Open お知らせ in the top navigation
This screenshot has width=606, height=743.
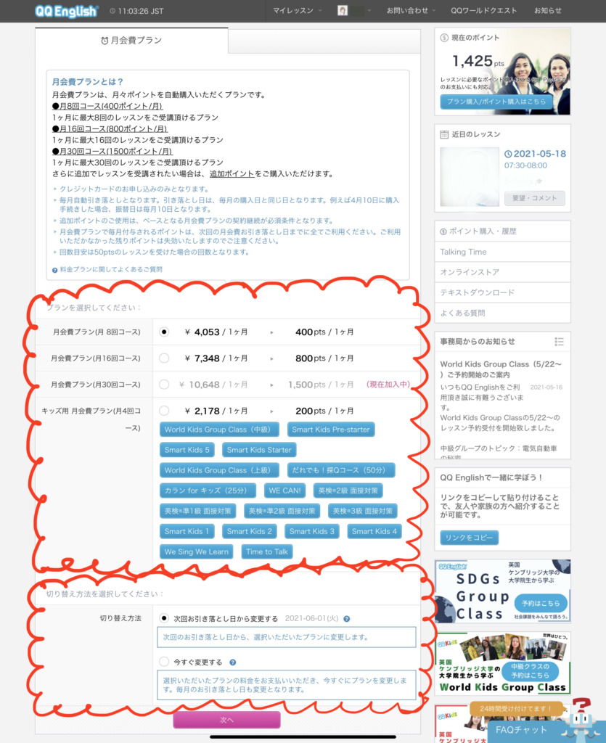pos(548,10)
